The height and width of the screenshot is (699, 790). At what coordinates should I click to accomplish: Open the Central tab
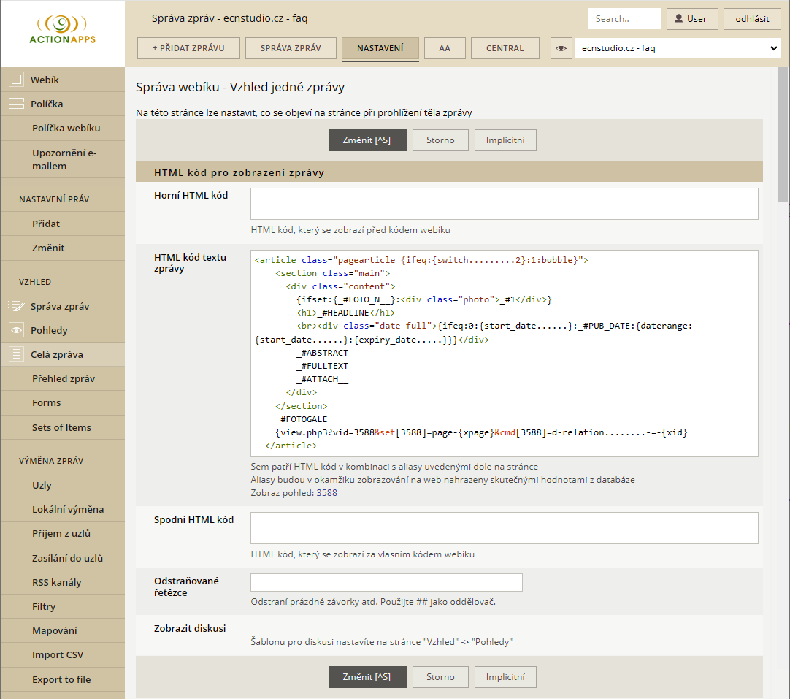coord(505,49)
